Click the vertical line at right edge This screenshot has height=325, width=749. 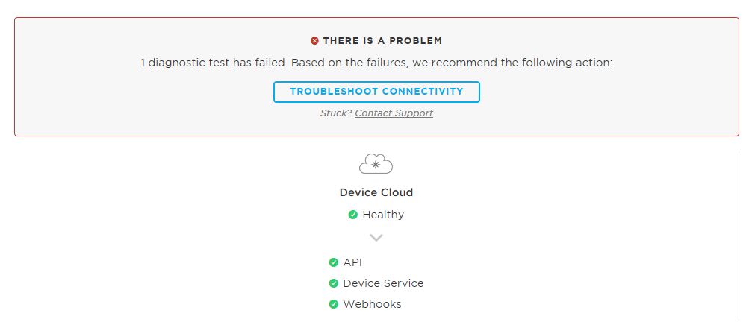pyautogui.click(x=737, y=231)
